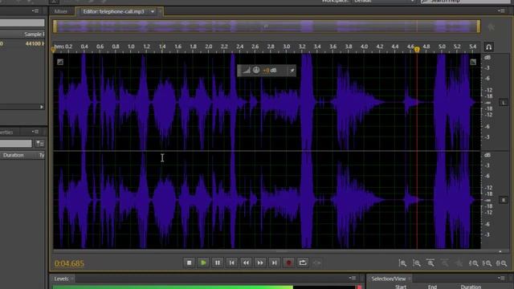Click the hms time format label

coord(59,47)
